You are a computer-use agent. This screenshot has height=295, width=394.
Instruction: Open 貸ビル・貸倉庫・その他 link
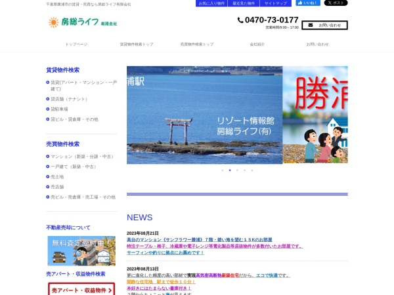[74, 119]
